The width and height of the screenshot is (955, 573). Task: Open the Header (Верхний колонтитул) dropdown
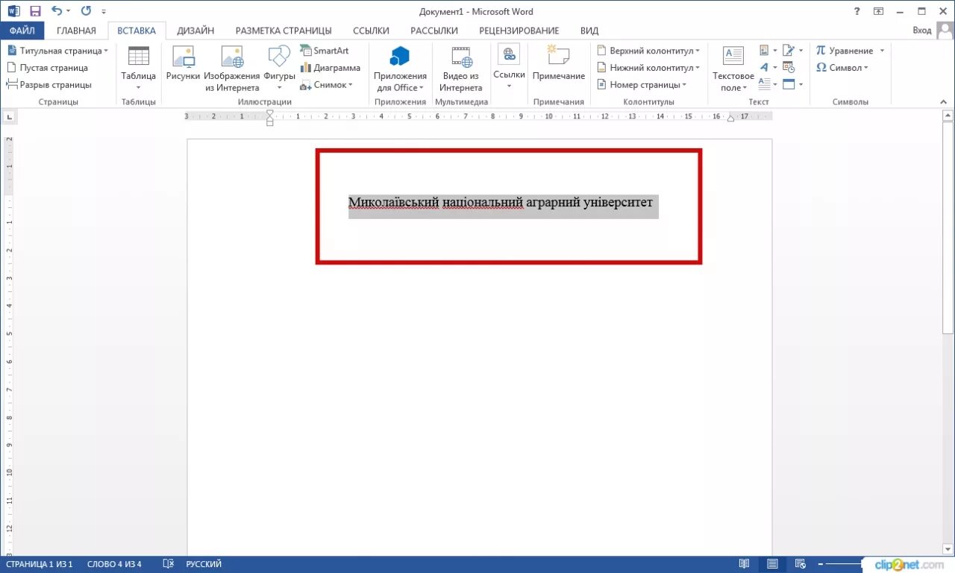(x=648, y=51)
